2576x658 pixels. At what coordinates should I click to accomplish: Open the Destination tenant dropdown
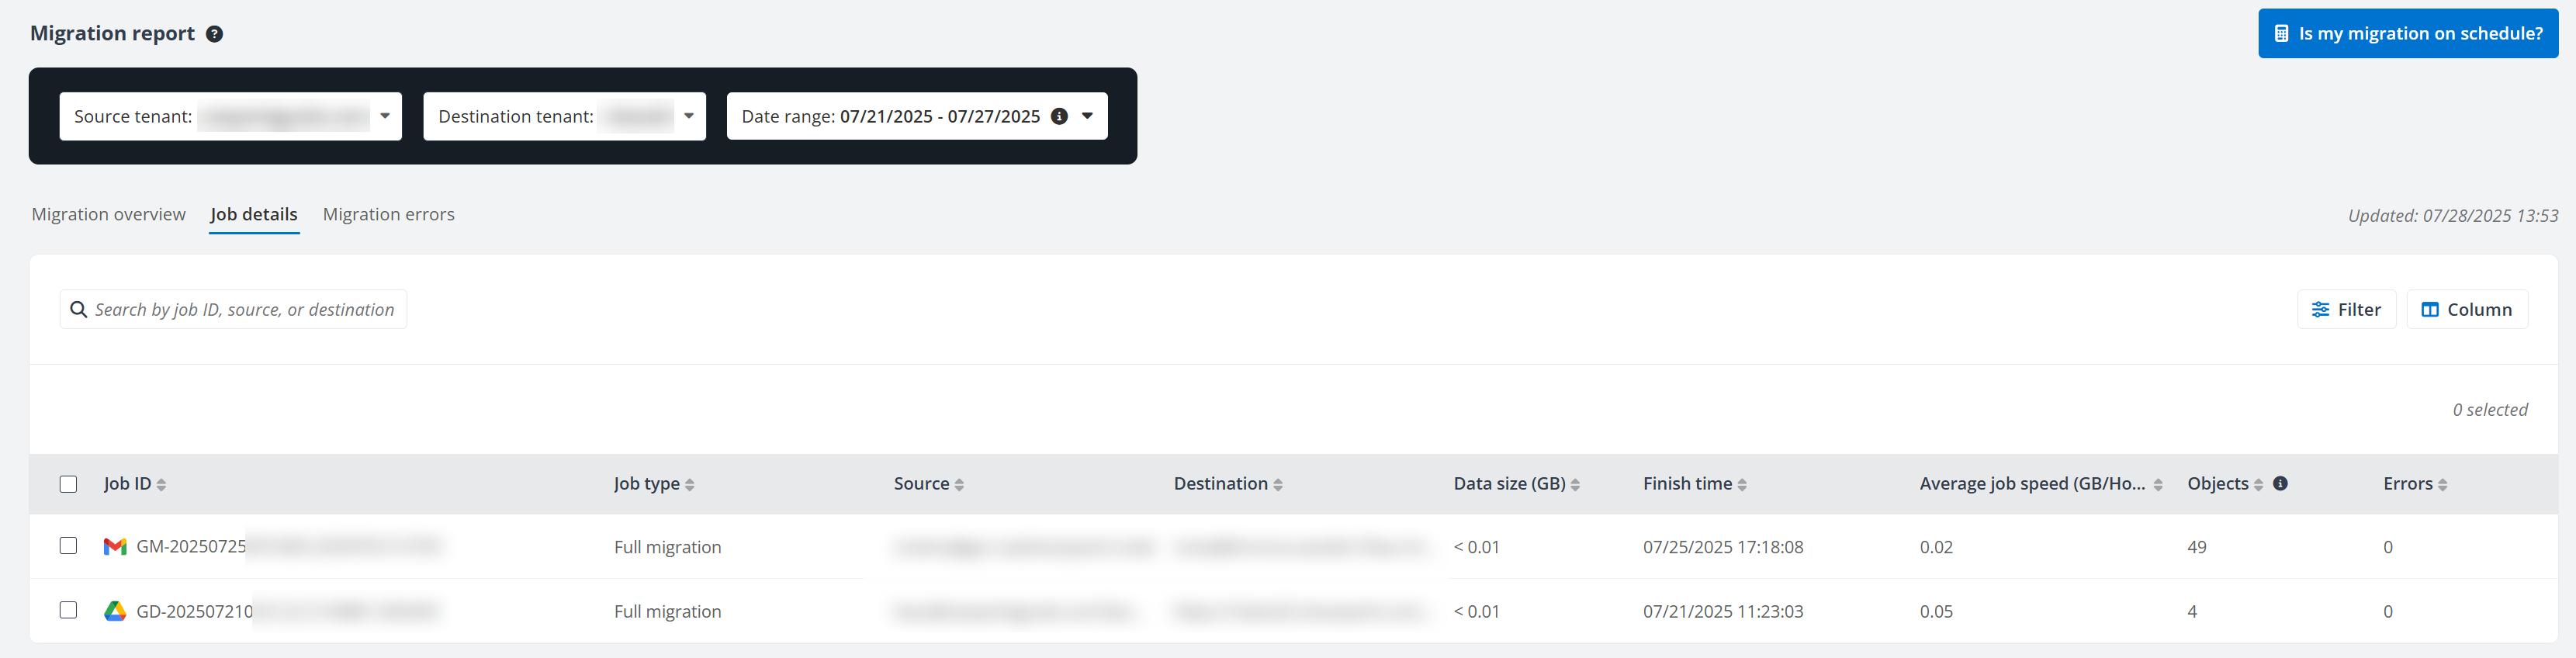coord(689,116)
